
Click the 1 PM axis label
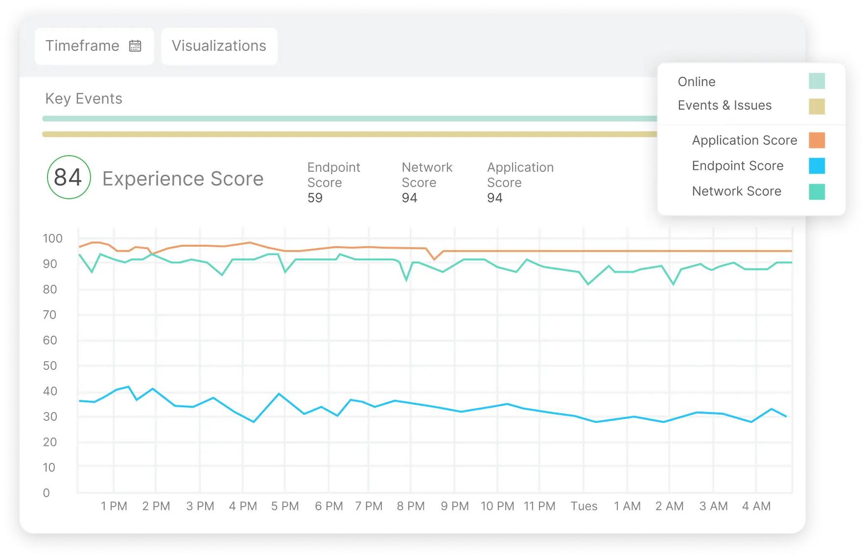(x=114, y=506)
